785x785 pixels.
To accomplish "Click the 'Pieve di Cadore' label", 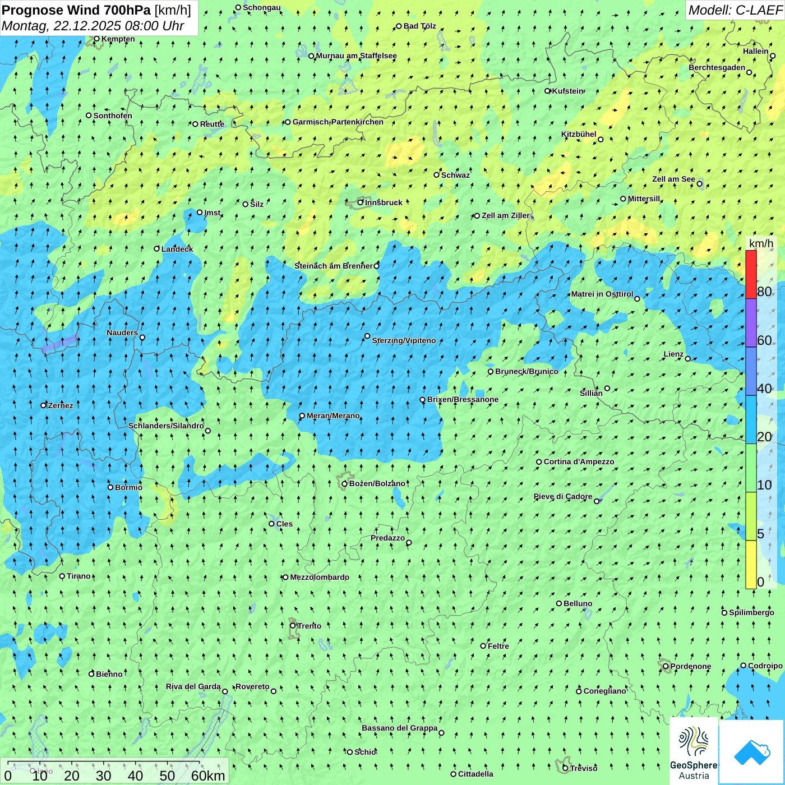I will click(563, 497).
